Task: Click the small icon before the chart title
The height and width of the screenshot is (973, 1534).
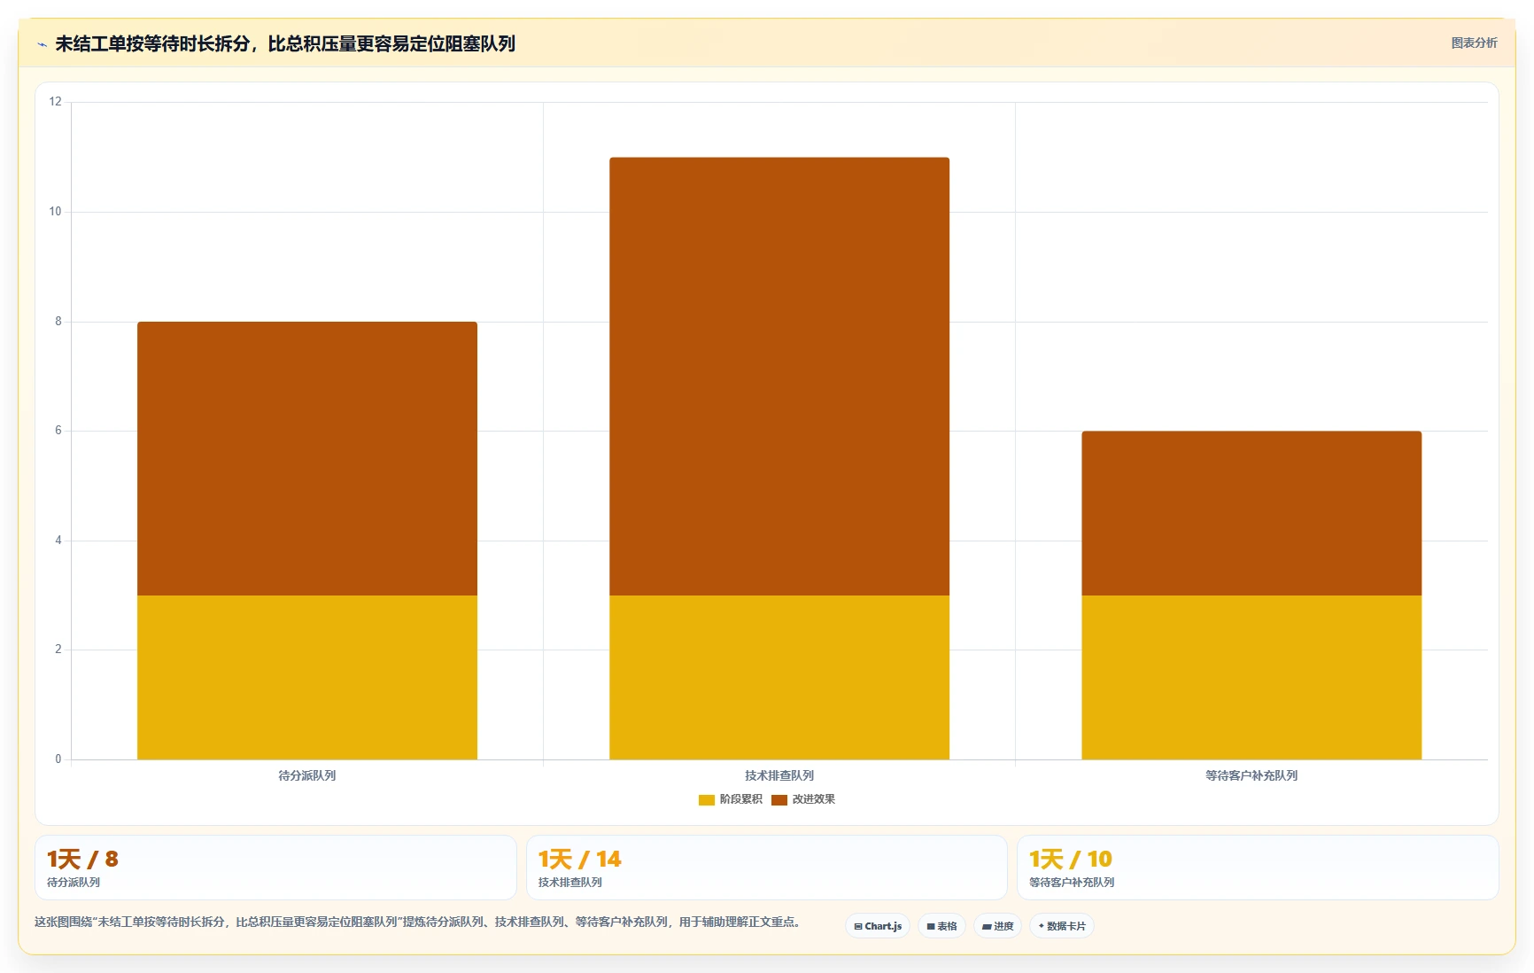Action: 42,44
